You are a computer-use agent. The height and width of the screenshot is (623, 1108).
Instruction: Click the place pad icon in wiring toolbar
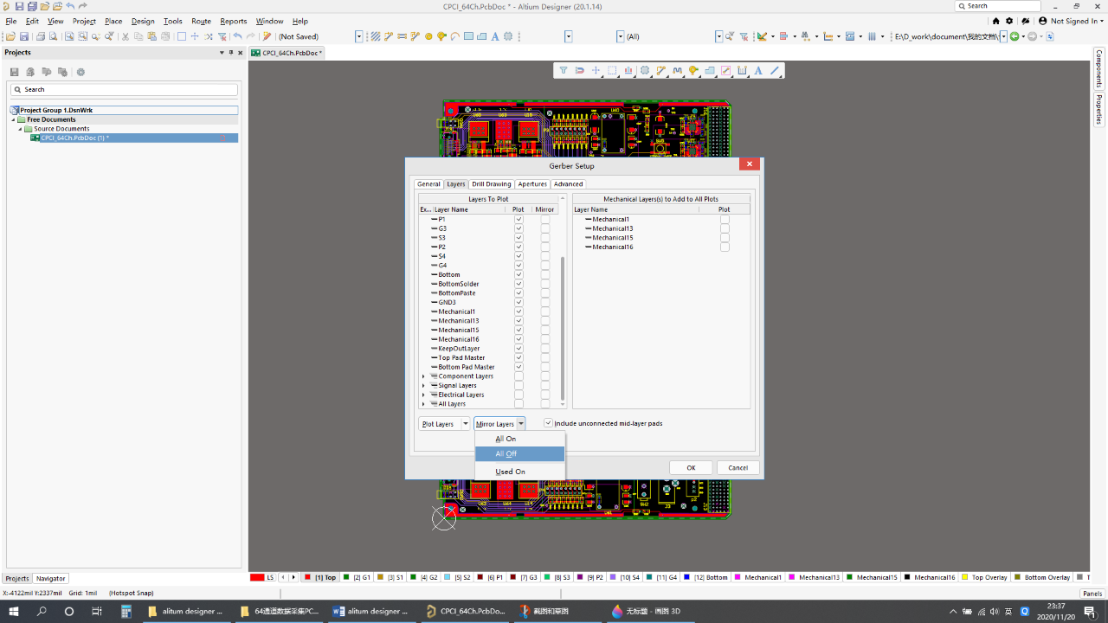(428, 36)
